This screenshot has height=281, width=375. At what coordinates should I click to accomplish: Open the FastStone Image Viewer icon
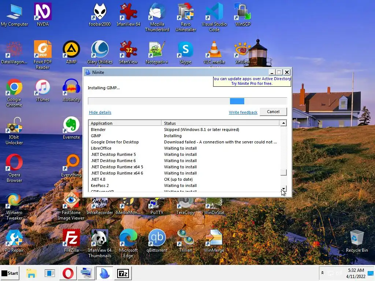click(x=71, y=206)
